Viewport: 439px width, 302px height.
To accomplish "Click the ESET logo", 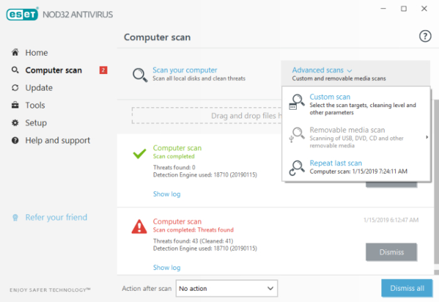I will [x=22, y=14].
